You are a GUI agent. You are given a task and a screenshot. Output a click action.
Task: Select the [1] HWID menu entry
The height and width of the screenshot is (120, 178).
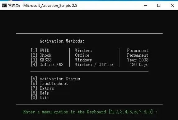40,50
